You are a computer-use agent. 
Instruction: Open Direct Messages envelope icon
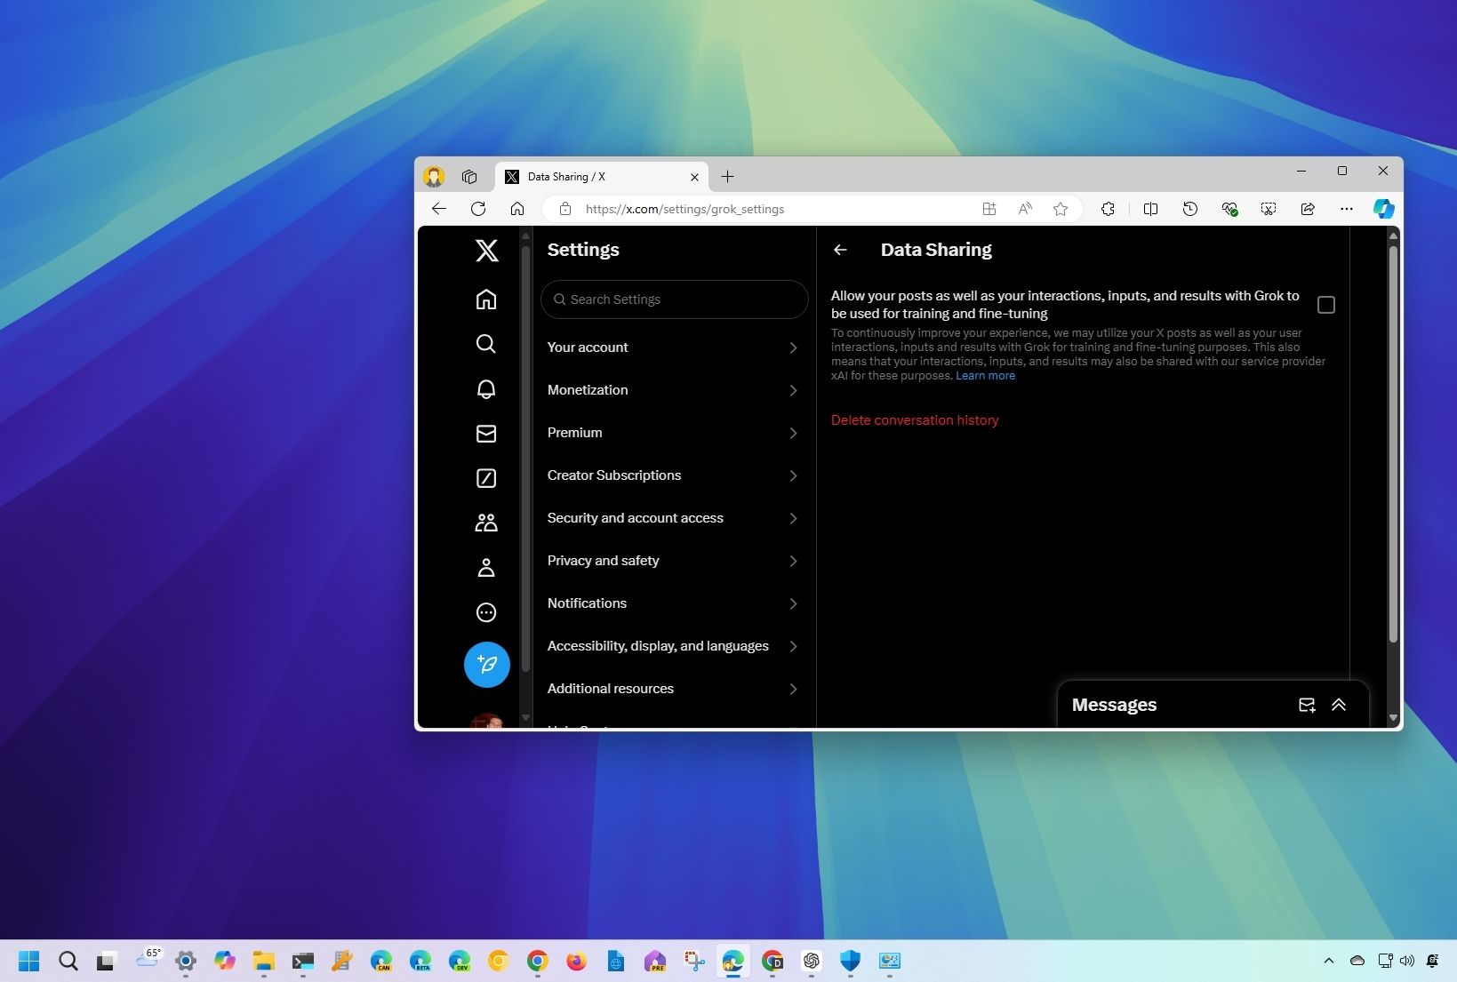[x=486, y=434]
